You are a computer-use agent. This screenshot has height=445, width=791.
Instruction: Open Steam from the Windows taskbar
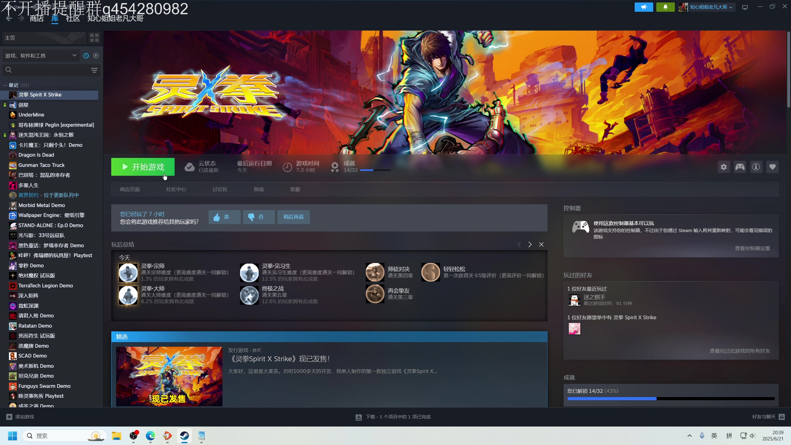click(x=184, y=436)
